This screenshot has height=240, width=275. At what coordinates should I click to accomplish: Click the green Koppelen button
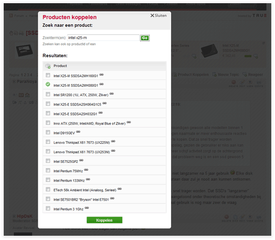(x=104, y=220)
